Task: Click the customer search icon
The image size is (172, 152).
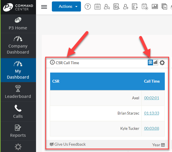Action: [x=107, y=7]
